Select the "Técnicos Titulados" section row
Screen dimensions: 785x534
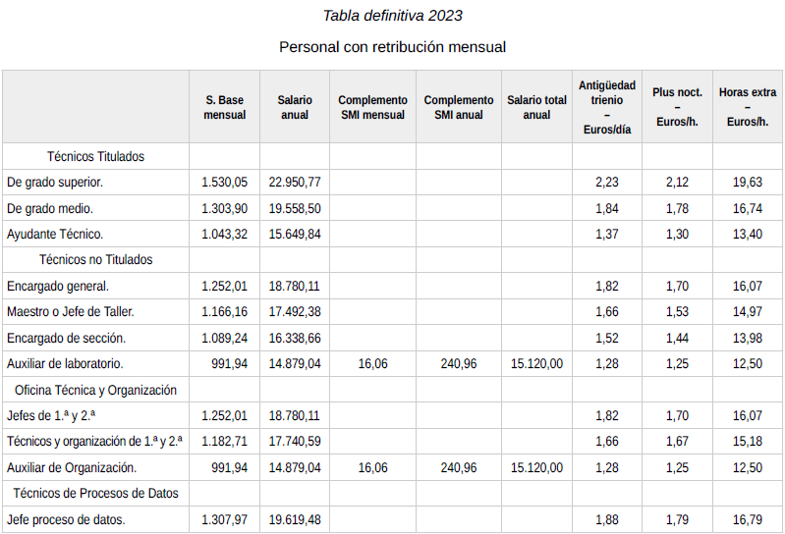tap(95, 156)
